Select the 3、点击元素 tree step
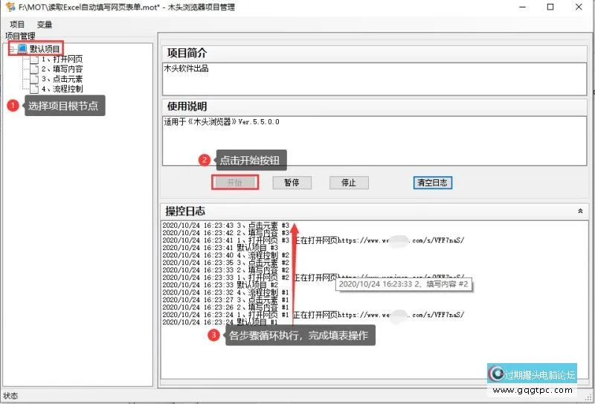This screenshot has width=595, height=404. [x=62, y=79]
